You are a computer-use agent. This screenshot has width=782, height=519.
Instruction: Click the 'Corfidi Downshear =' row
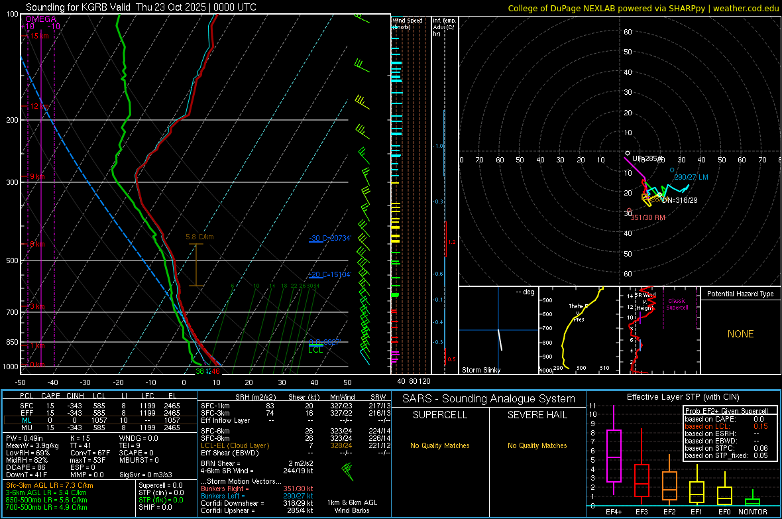coord(257,503)
